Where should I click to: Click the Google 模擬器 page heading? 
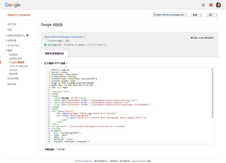point(52,25)
